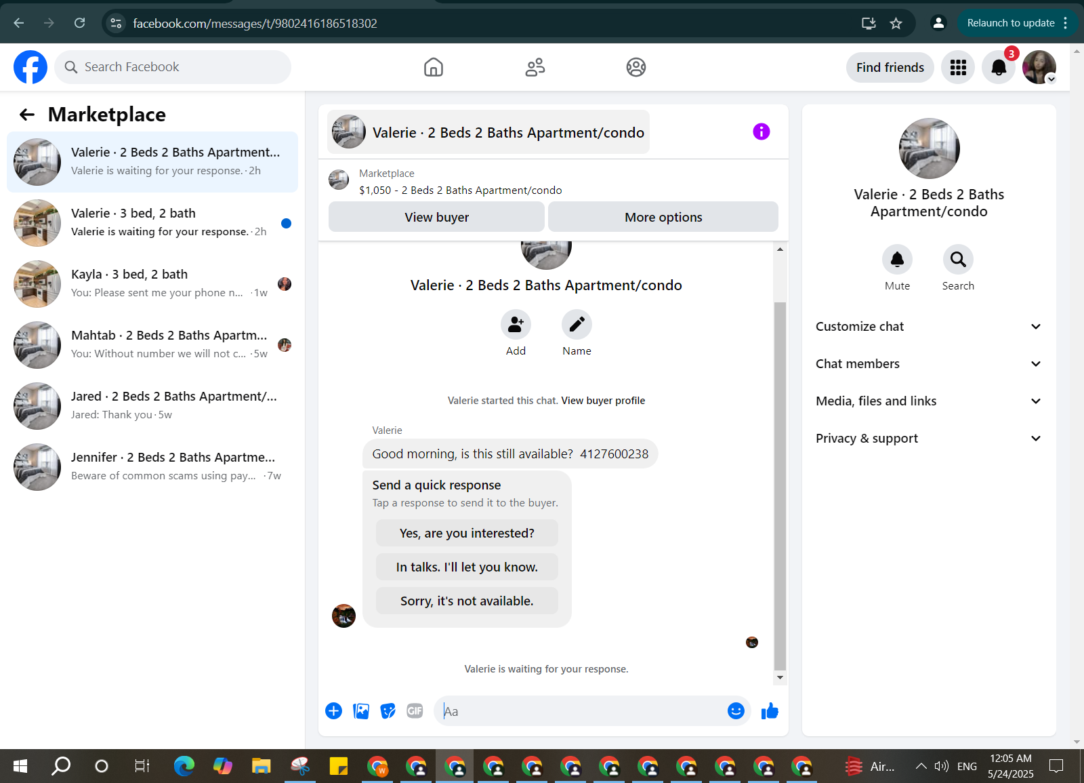Expand Media, files and links section
Screen dimensions: 1084x783
[x=929, y=401]
